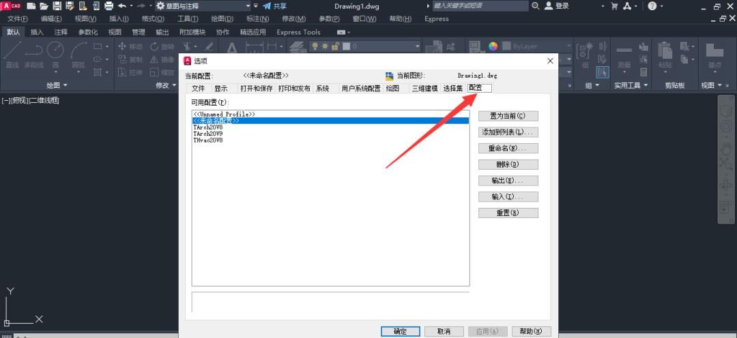Select the Line tool in ribbon

click(x=12, y=55)
